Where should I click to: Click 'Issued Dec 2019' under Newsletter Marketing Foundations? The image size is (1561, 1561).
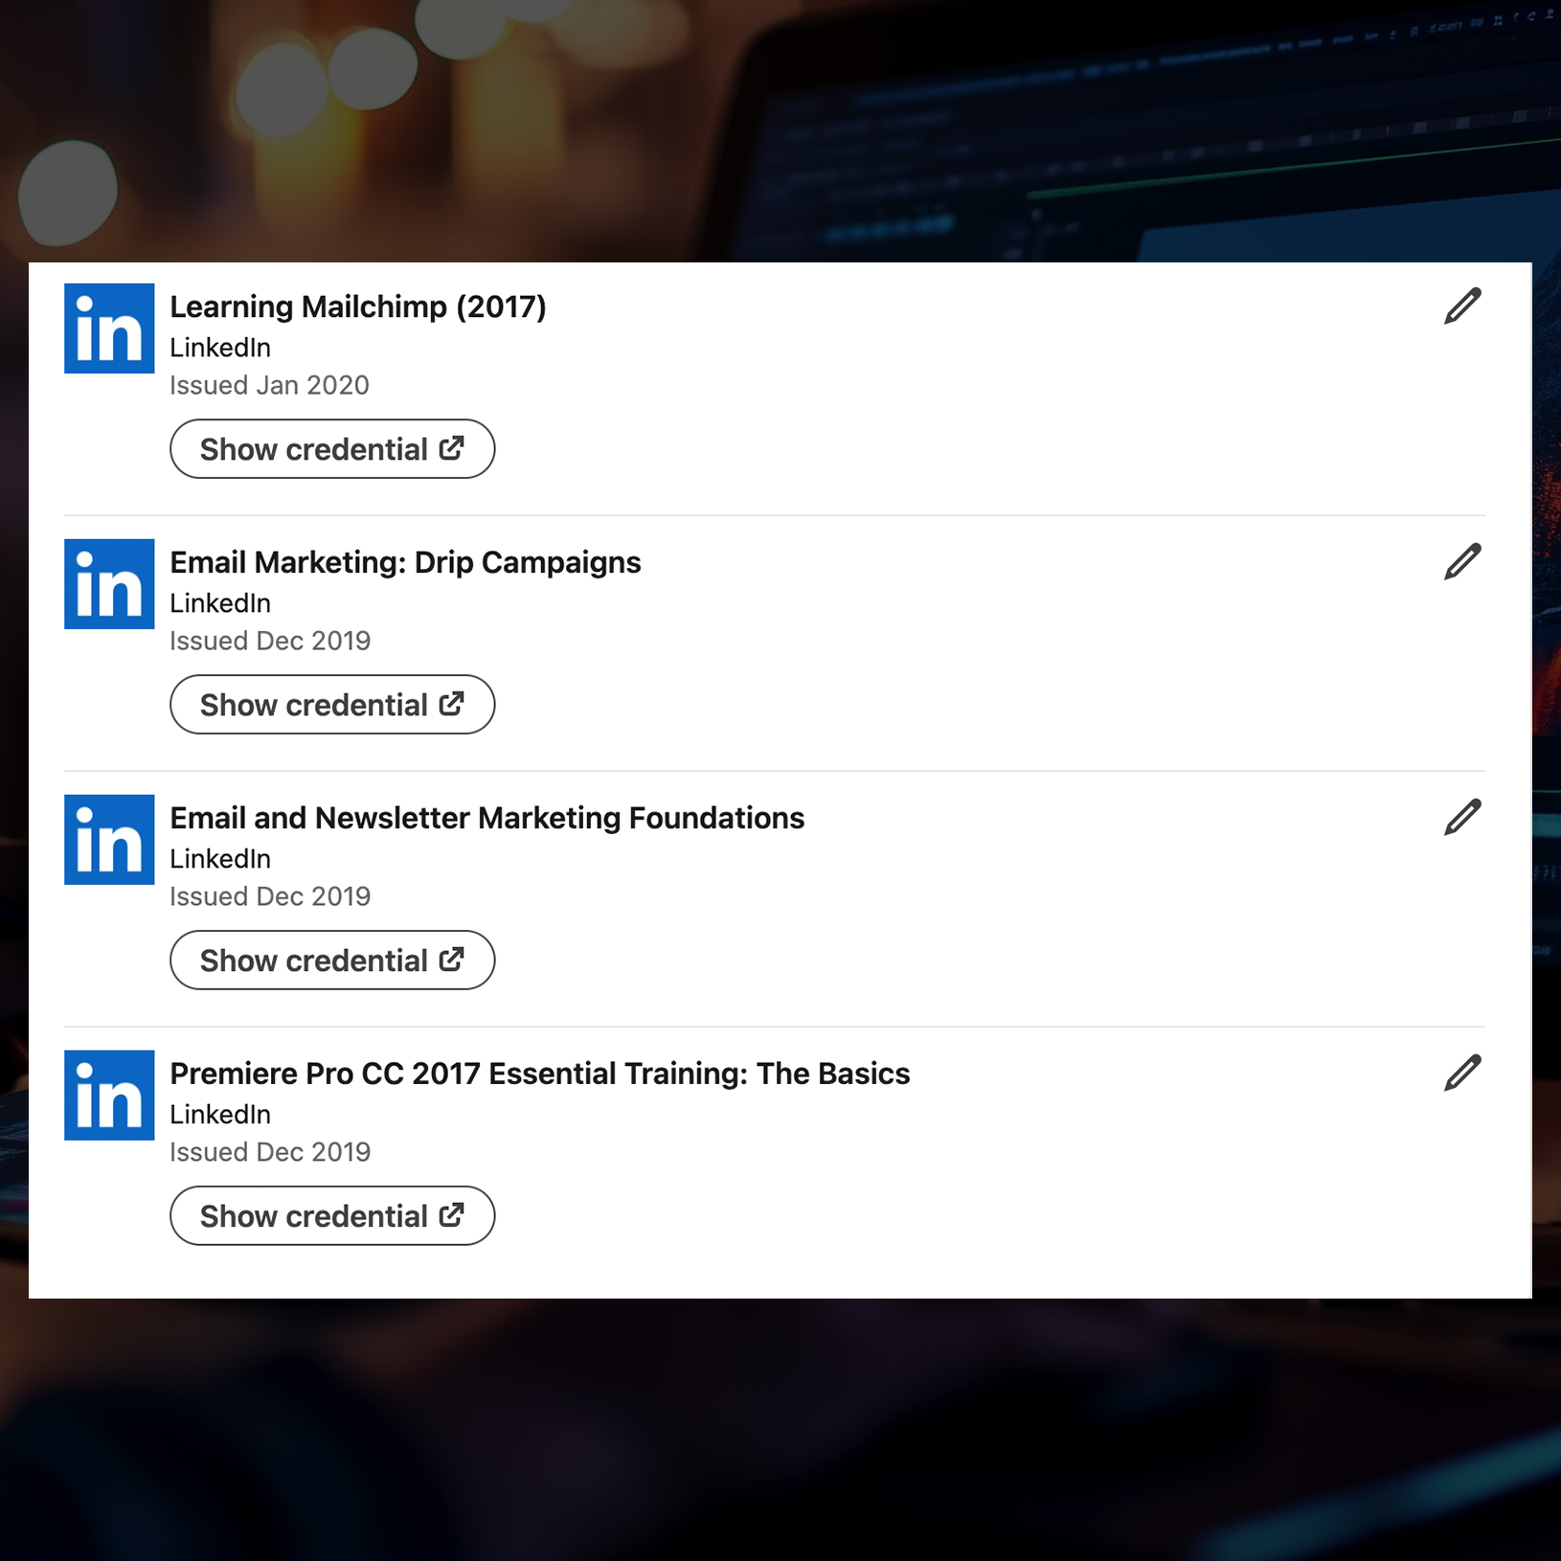click(270, 896)
